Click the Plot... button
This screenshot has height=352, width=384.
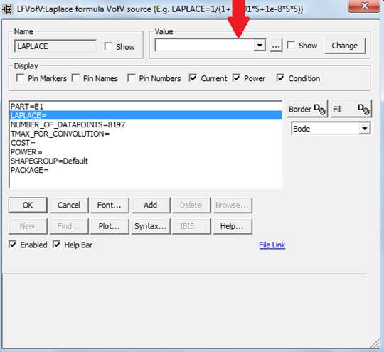pos(110,226)
